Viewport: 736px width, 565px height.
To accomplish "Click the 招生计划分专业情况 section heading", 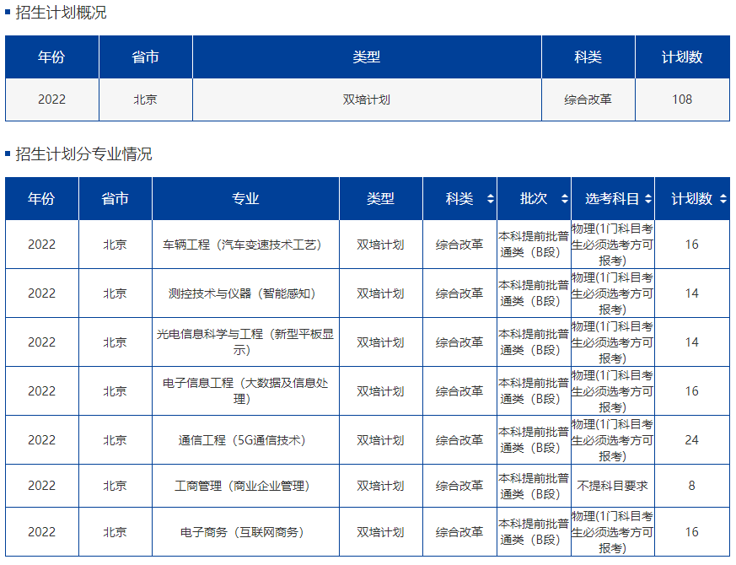I will [x=83, y=154].
